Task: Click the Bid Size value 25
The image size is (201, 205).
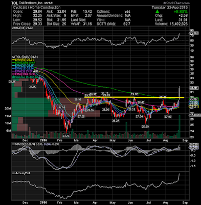Action: pos(64,24)
